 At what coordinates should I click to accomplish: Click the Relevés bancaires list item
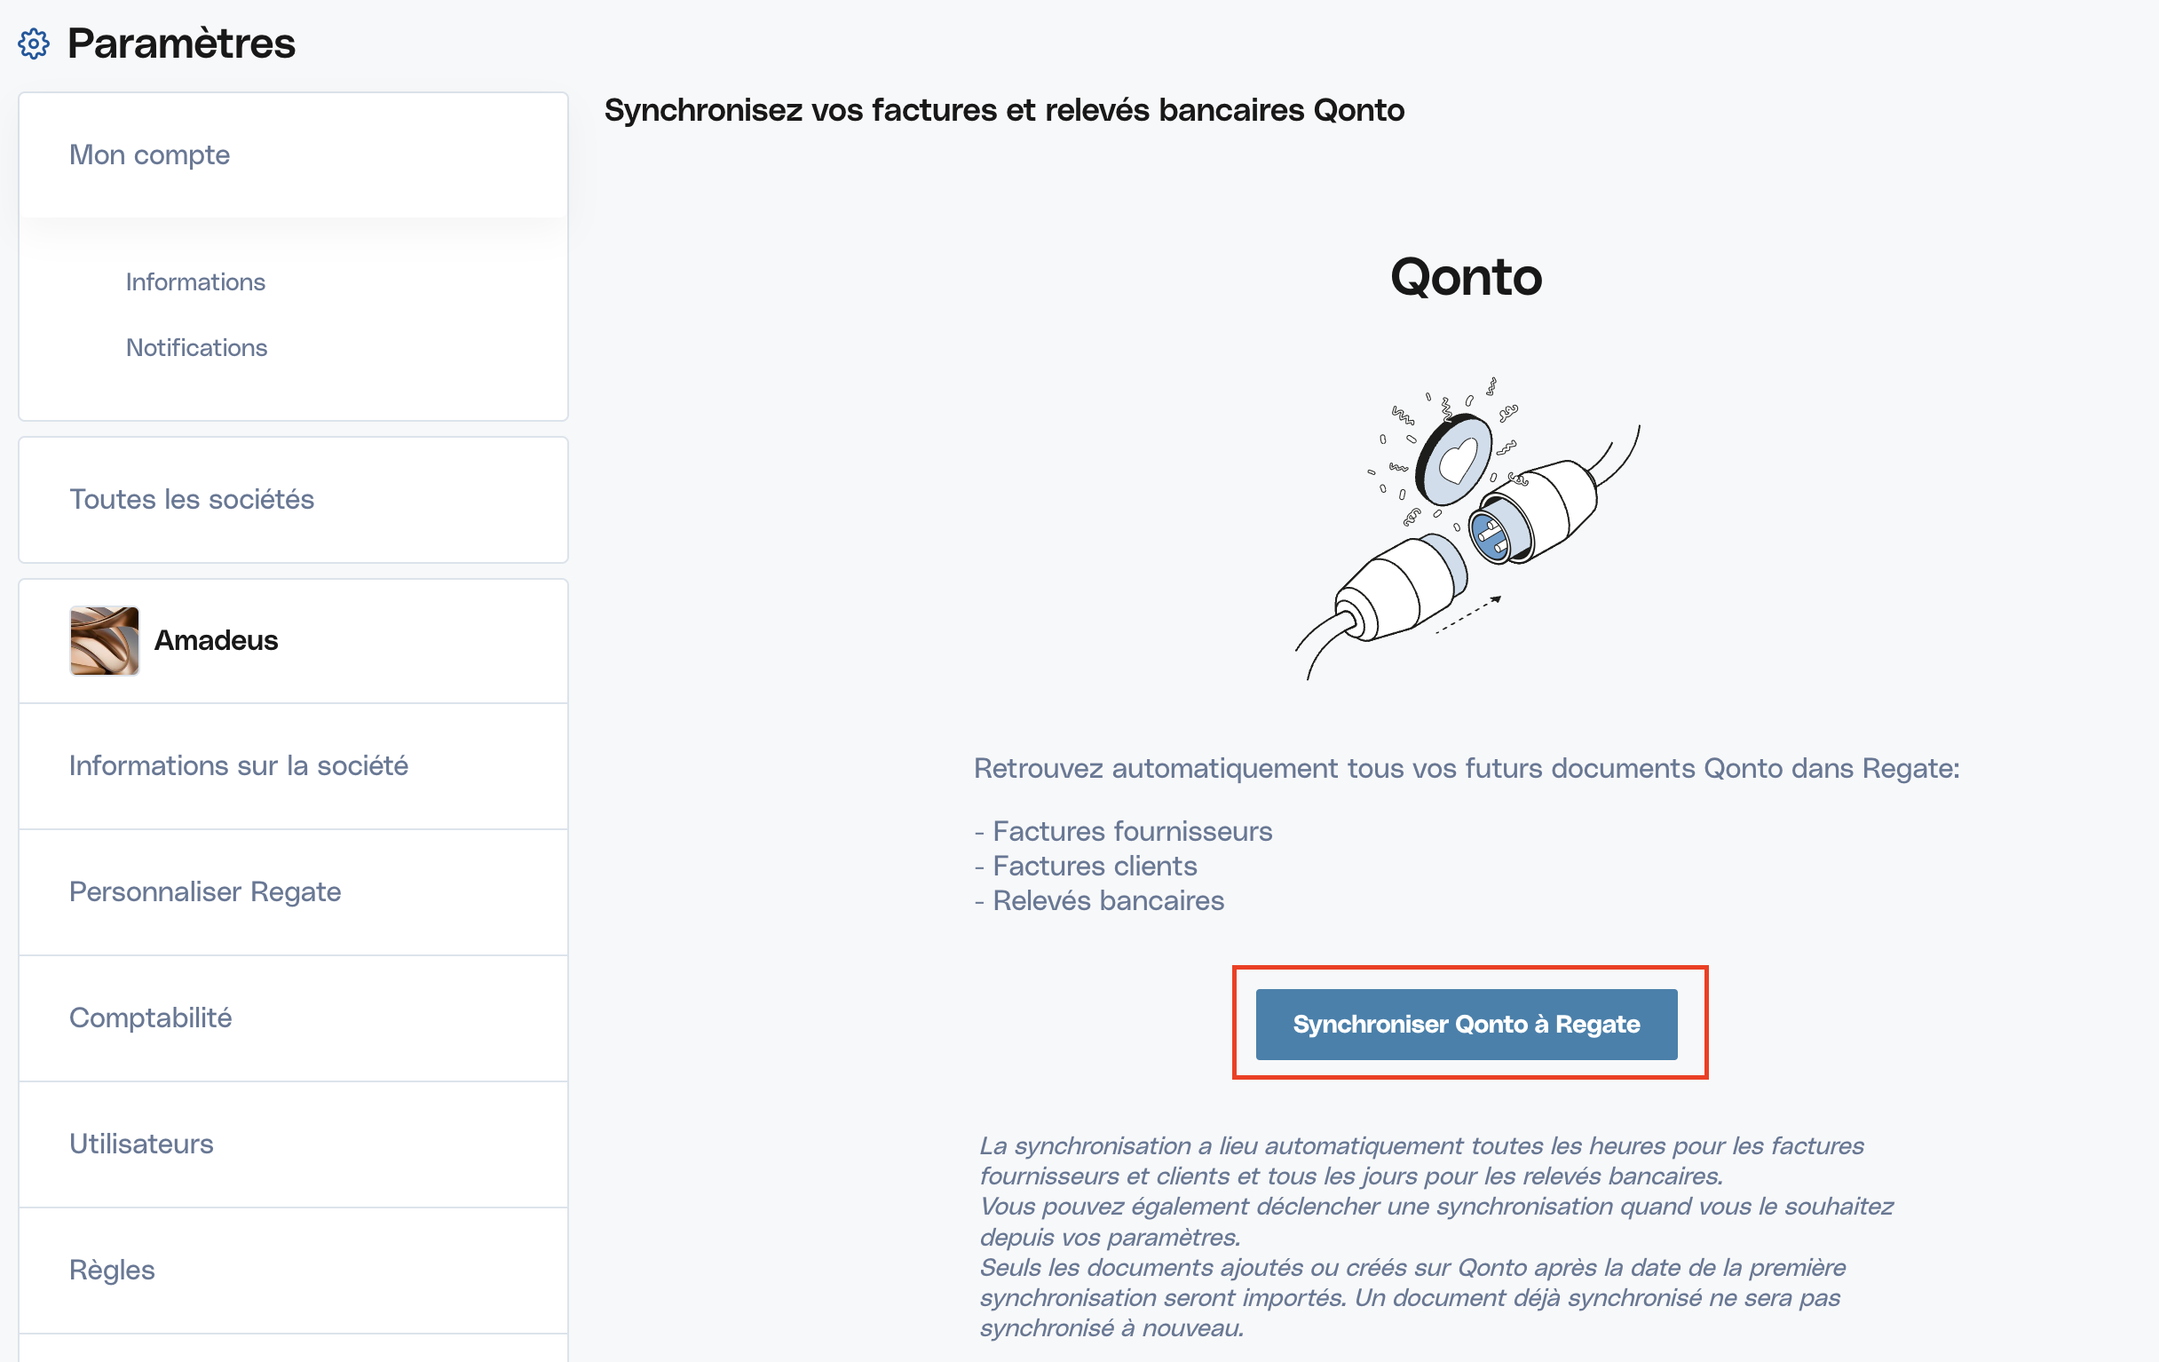1107,900
